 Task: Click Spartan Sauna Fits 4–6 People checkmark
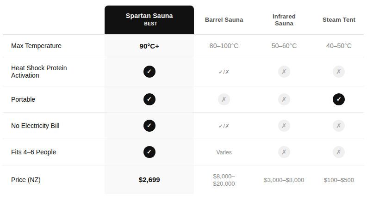tap(149, 152)
